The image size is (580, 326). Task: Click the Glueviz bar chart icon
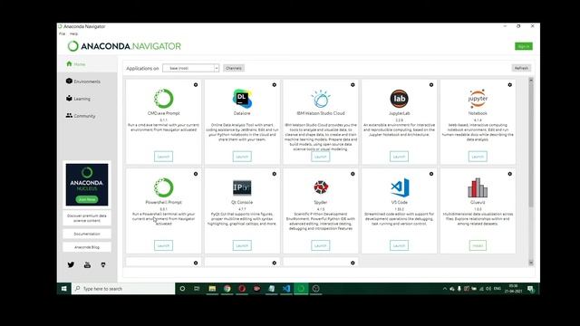pyautogui.click(x=478, y=187)
